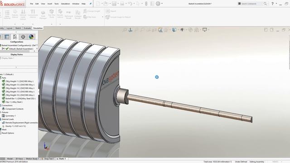Open the Edit menu
This screenshot has width=290, height=163.
tap(37, 4)
